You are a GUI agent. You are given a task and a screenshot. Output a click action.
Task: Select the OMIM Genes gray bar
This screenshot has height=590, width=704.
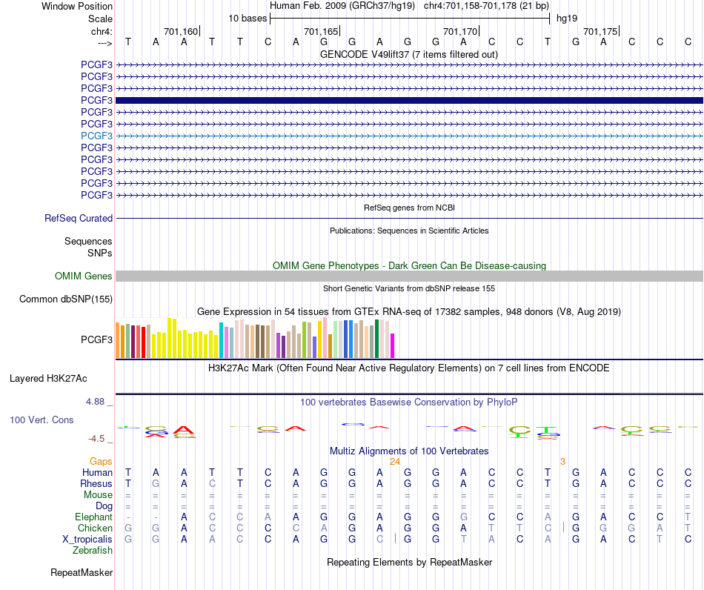point(409,276)
